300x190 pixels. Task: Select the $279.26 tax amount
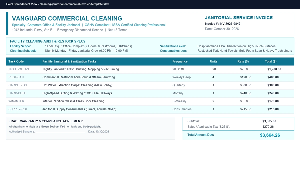268,127
